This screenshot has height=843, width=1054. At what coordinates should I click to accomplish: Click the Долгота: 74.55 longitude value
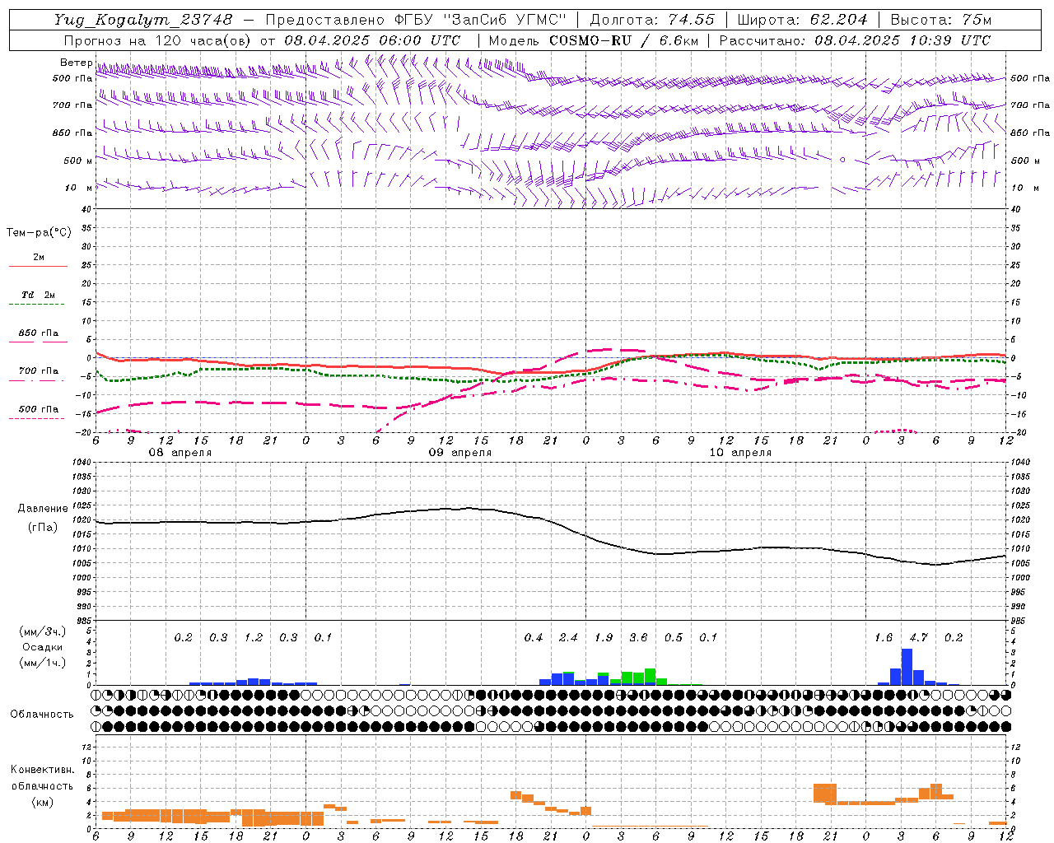click(x=652, y=20)
